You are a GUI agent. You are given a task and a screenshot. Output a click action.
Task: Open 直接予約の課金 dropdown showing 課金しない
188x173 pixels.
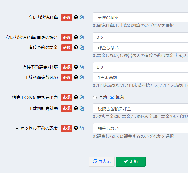[140, 48]
